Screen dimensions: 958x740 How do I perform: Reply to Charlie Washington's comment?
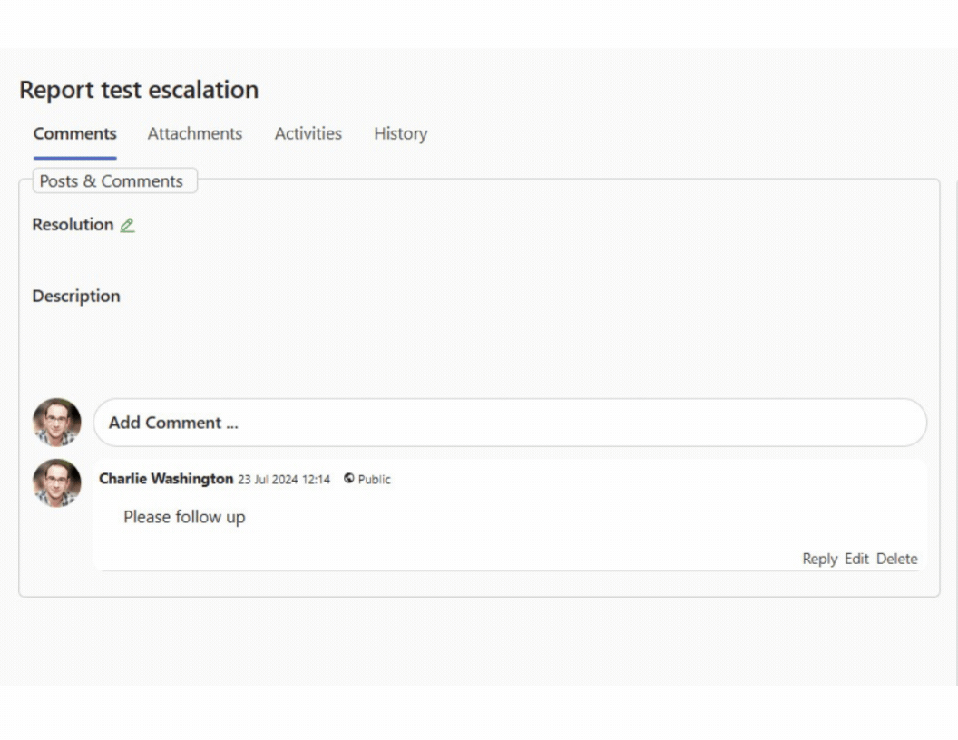(x=819, y=559)
